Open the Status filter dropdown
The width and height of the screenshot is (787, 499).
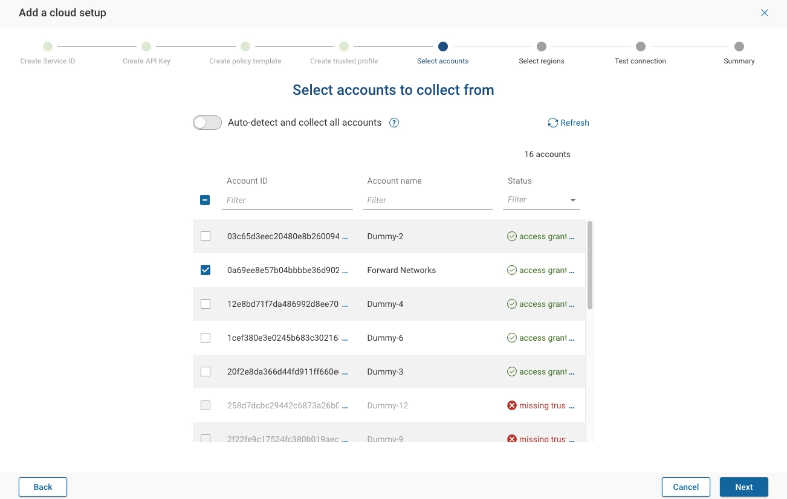542,200
